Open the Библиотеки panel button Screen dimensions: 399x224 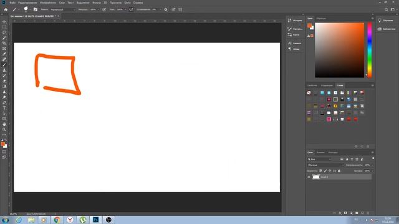387,29
